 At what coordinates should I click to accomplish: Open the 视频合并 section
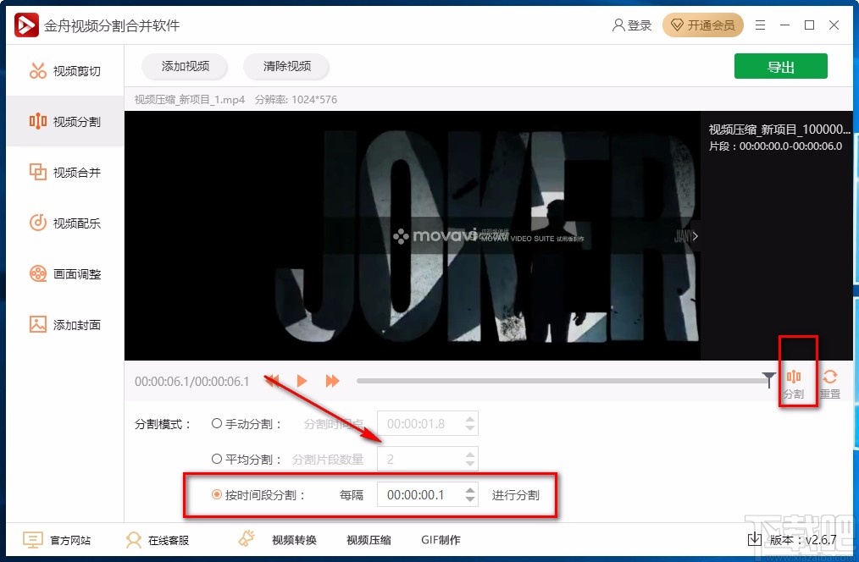65,172
